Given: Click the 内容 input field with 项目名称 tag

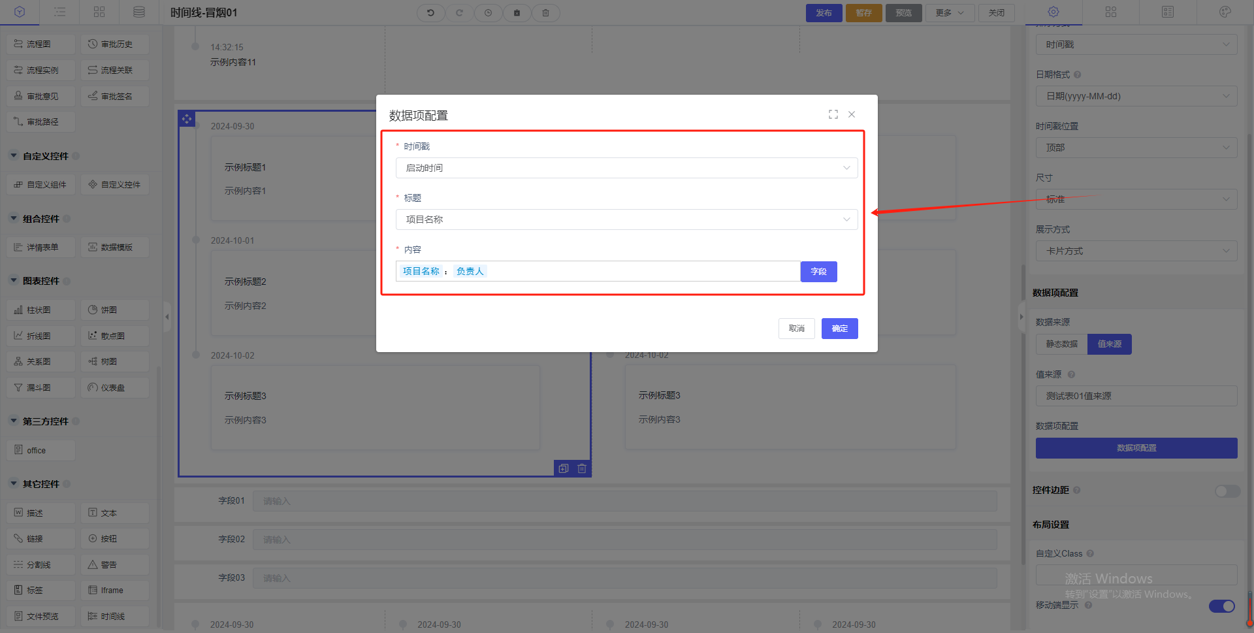Looking at the screenshot, I should pyautogui.click(x=640, y=272).
